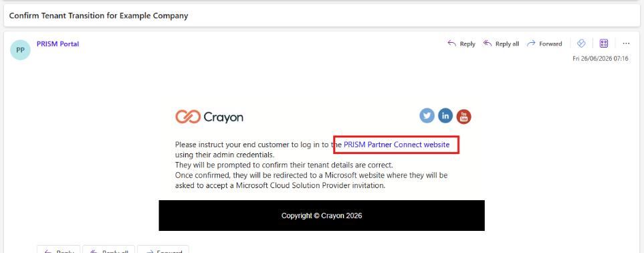
Task: Click the Crayon logo
Action: click(209, 117)
